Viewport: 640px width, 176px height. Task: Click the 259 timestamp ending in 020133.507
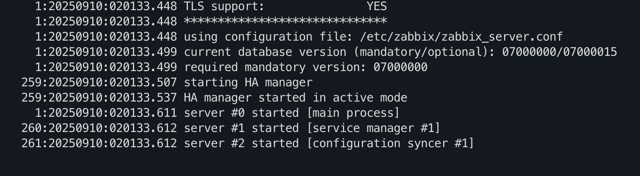(x=99, y=82)
